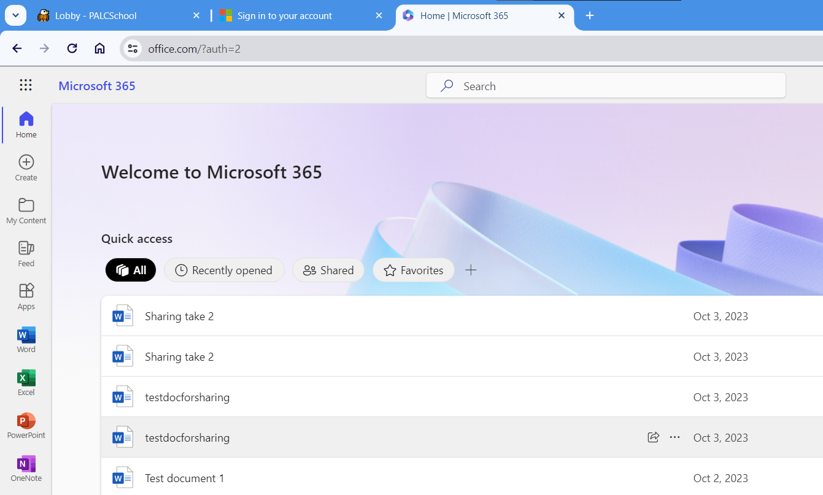Open Feed in the sidebar
Screen dimensions: 823x495
(x=26, y=254)
